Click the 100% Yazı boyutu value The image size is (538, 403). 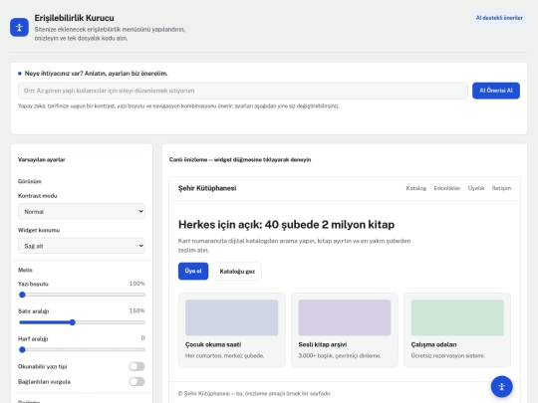tap(136, 284)
